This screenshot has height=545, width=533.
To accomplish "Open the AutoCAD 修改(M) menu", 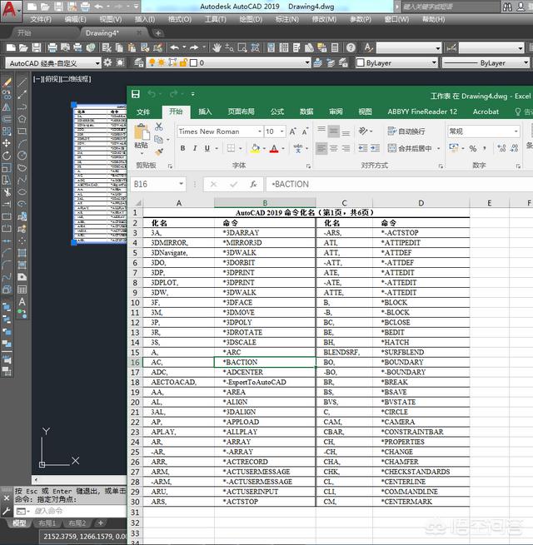I will 324,19.
